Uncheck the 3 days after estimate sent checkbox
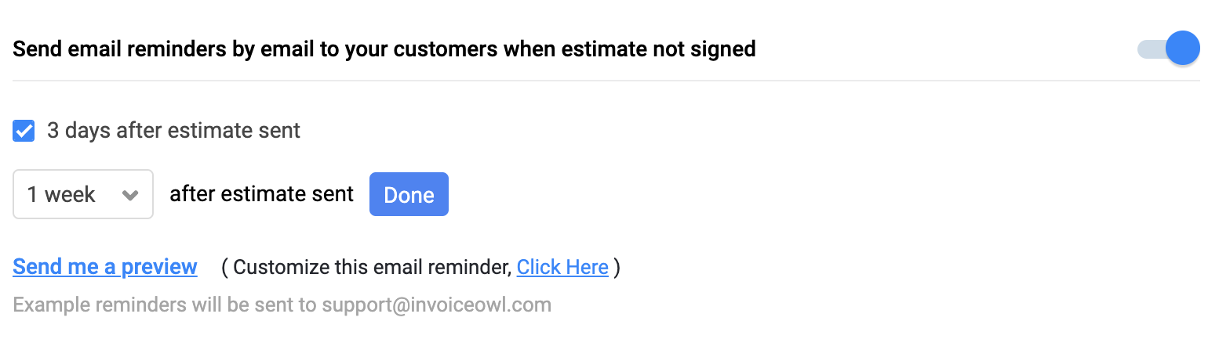The height and width of the screenshot is (357, 1219). pyautogui.click(x=24, y=131)
